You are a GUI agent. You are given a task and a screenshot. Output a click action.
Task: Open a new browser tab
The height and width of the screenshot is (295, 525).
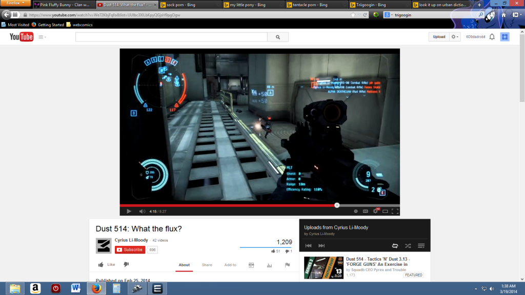(x=479, y=5)
